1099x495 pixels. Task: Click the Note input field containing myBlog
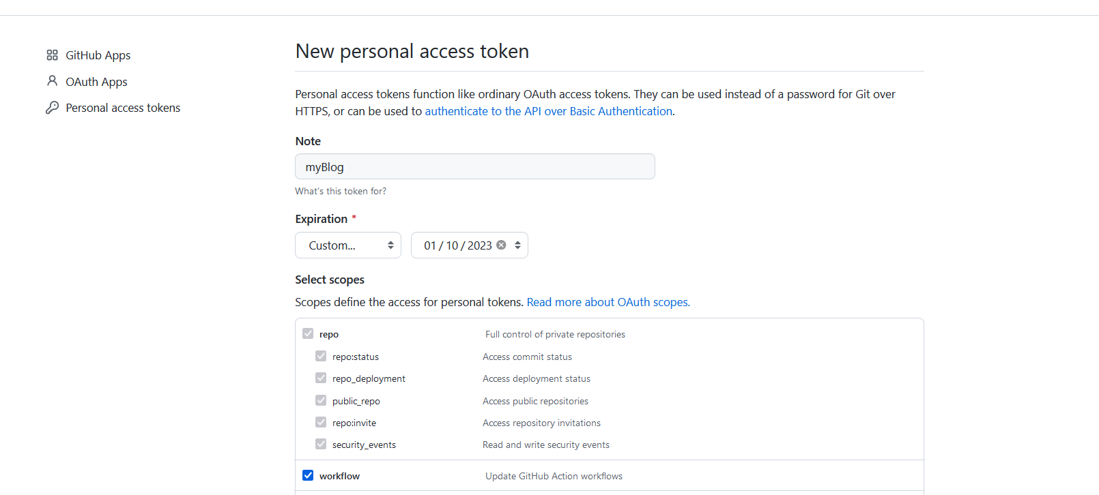pyautogui.click(x=474, y=166)
